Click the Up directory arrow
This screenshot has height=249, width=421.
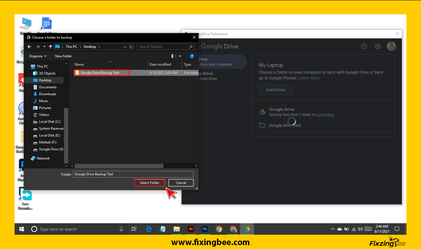coord(50,47)
